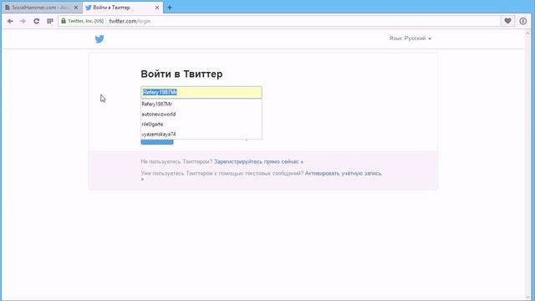
Task: Close the Войти в Твиттер tab
Action: tap(157, 8)
